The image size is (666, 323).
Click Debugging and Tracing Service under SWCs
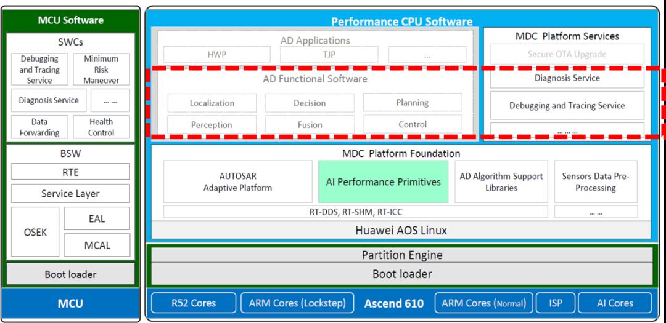point(39,70)
